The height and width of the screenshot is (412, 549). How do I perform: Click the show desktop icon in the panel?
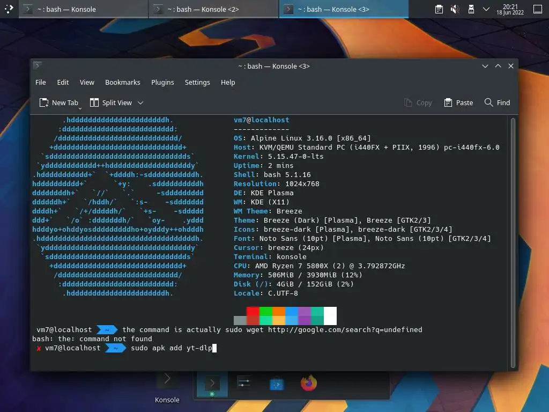point(537,9)
